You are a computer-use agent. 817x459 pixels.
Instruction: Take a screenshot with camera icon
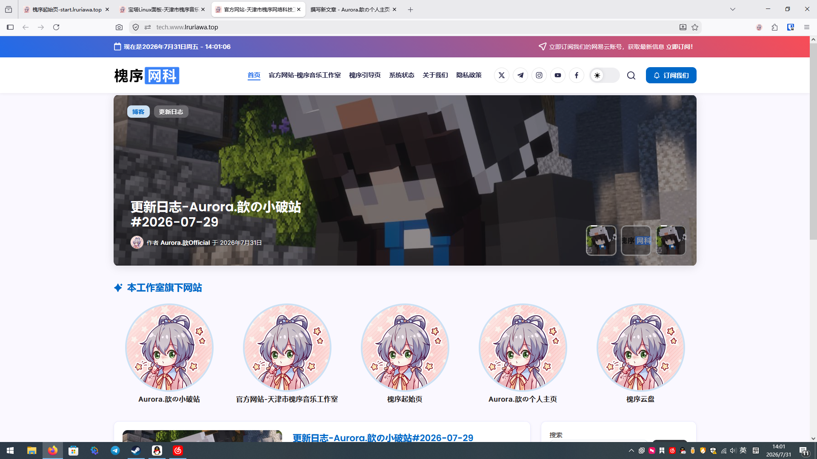(x=119, y=27)
